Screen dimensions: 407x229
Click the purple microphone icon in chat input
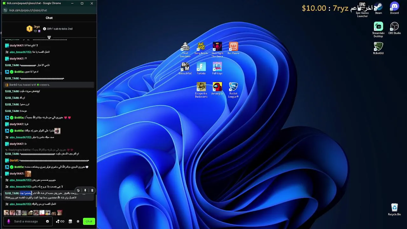point(9,221)
